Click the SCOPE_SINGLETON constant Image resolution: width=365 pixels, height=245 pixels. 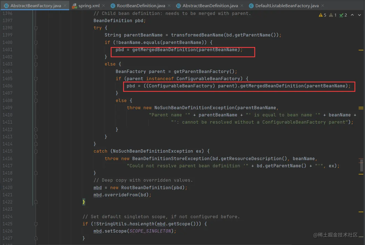coord(150,231)
